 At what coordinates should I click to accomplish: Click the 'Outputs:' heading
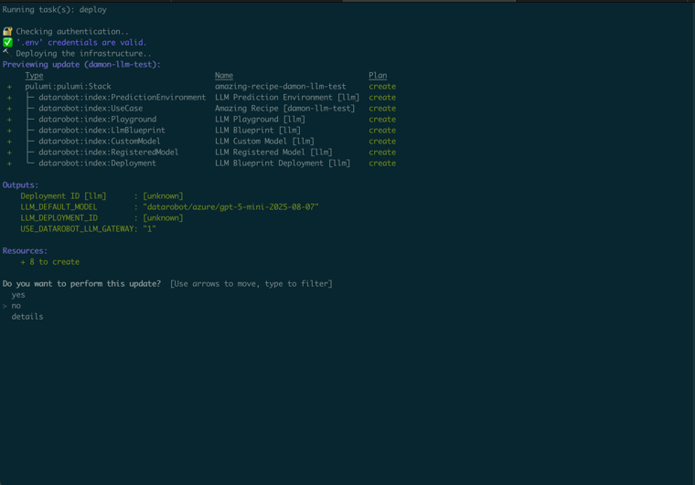coord(20,185)
